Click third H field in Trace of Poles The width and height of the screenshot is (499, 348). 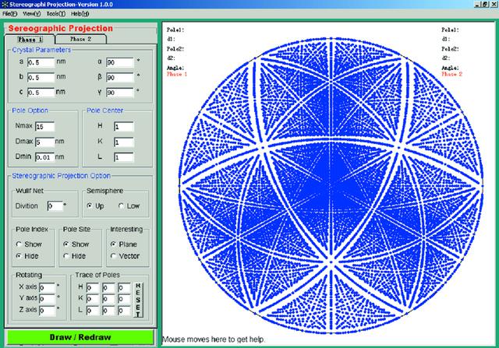(124, 287)
